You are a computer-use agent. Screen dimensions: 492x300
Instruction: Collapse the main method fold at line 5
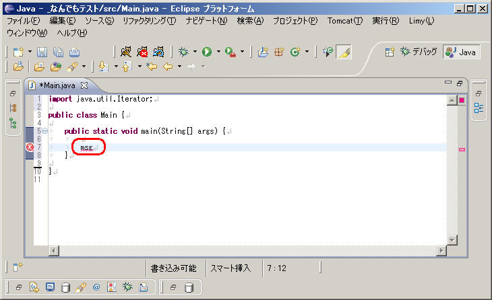(x=42, y=130)
